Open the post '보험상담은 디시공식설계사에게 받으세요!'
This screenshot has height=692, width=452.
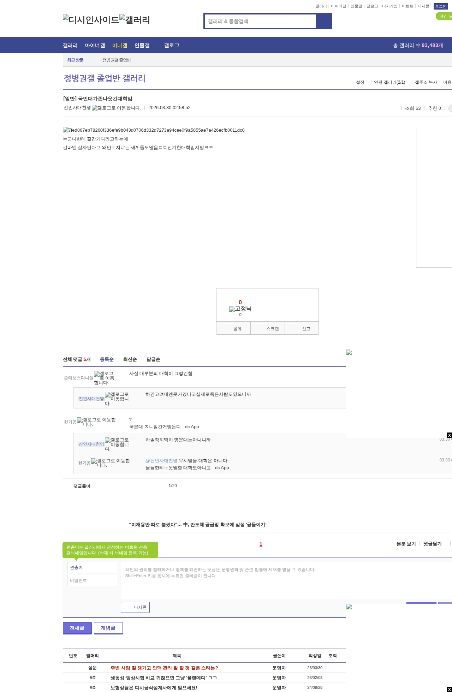154,688
